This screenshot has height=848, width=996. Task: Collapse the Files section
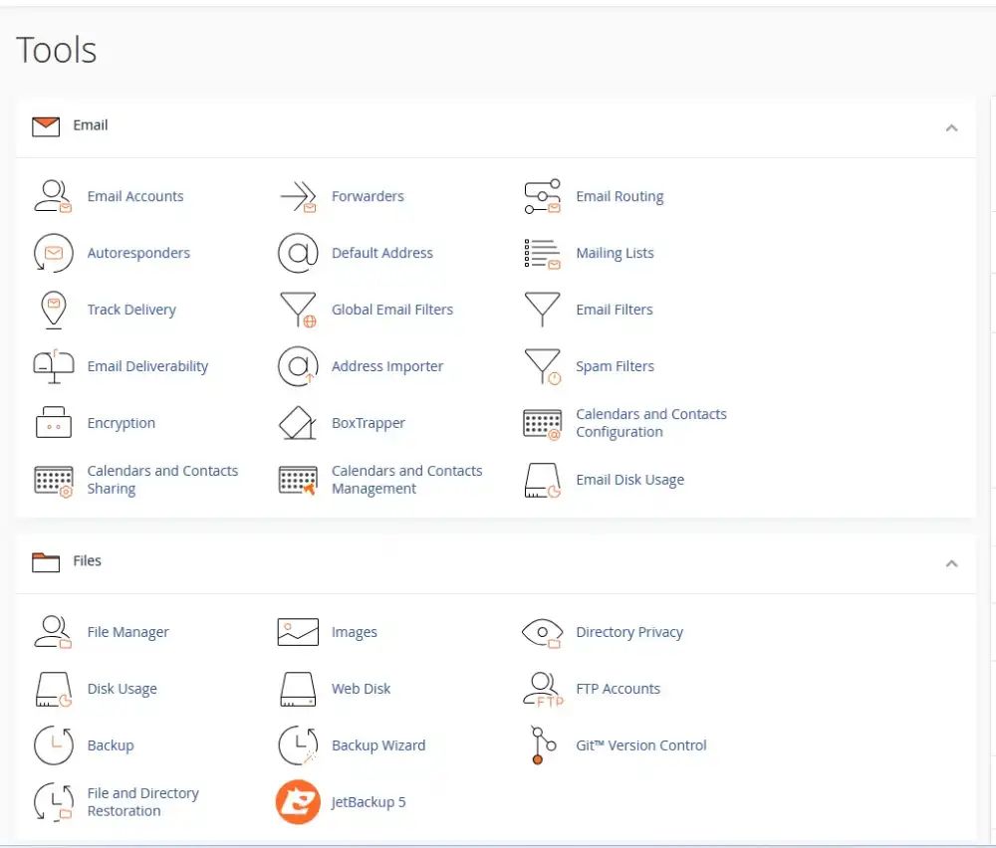point(951,563)
